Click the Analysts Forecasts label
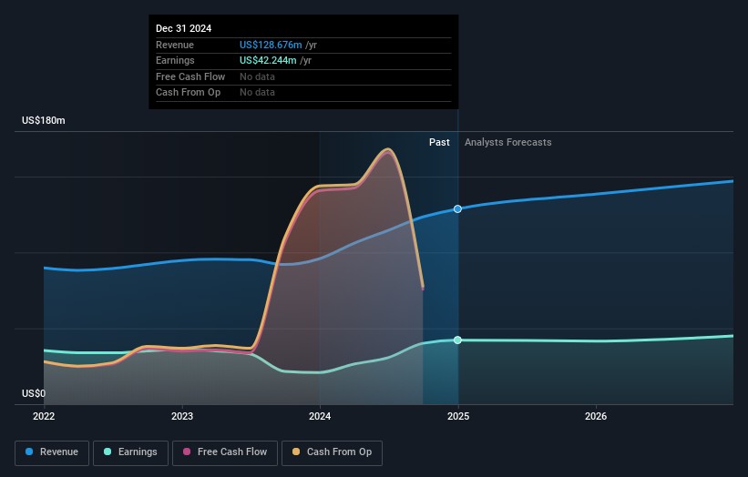This screenshot has width=748, height=477. pyautogui.click(x=507, y=142)
